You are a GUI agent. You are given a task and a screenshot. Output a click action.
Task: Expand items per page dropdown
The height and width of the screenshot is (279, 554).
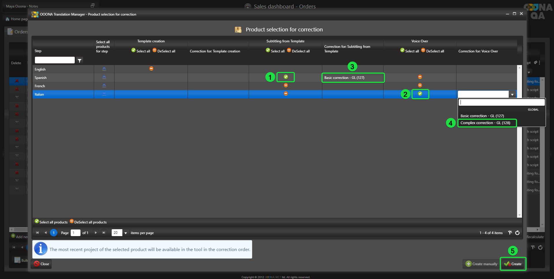[126, 233]
